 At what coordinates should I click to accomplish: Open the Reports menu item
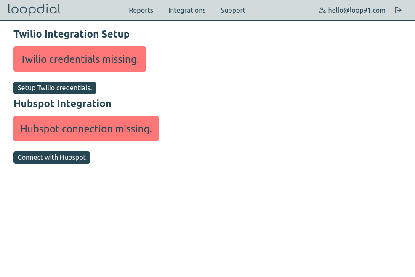coord(141,11)
